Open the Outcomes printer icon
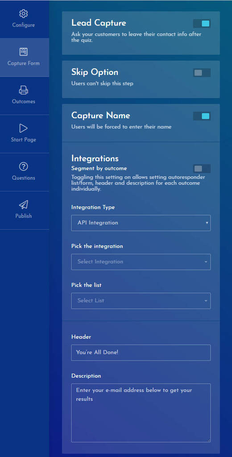This screenshot has width=232, height=457. click(23, 90)
